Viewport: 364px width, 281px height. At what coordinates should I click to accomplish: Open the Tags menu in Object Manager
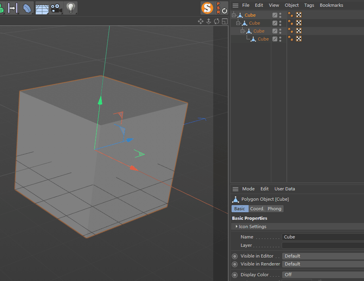[x=309, y=5]
